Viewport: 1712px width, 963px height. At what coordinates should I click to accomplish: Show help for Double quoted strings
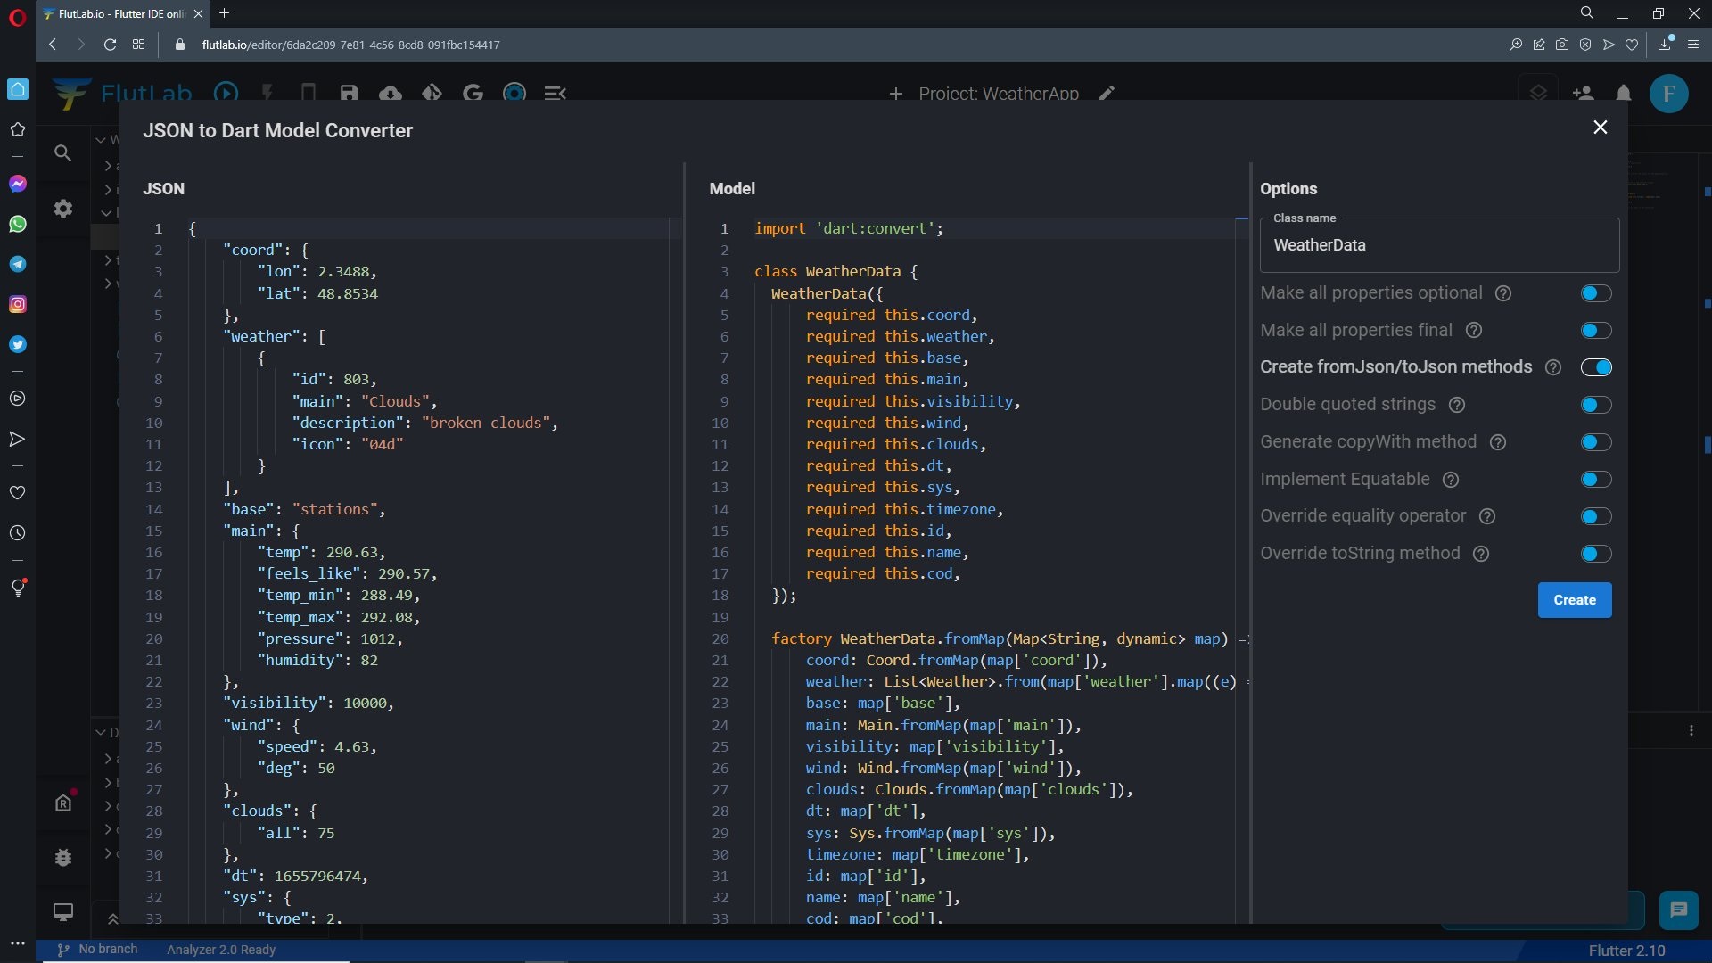pos(1457,405)
